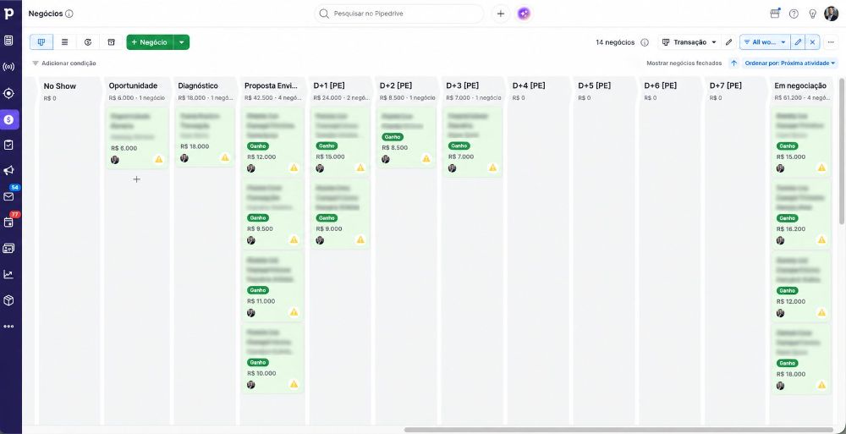
Task: Expand the Negócio button dropdown arrow
Action: (x=182, y=42)
